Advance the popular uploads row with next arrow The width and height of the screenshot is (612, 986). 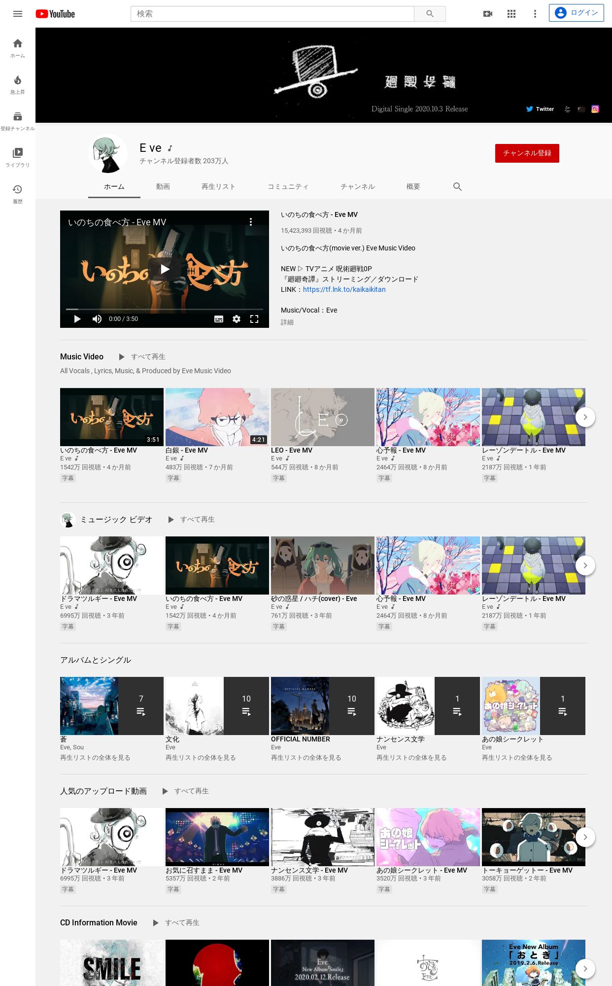point(585,837)
